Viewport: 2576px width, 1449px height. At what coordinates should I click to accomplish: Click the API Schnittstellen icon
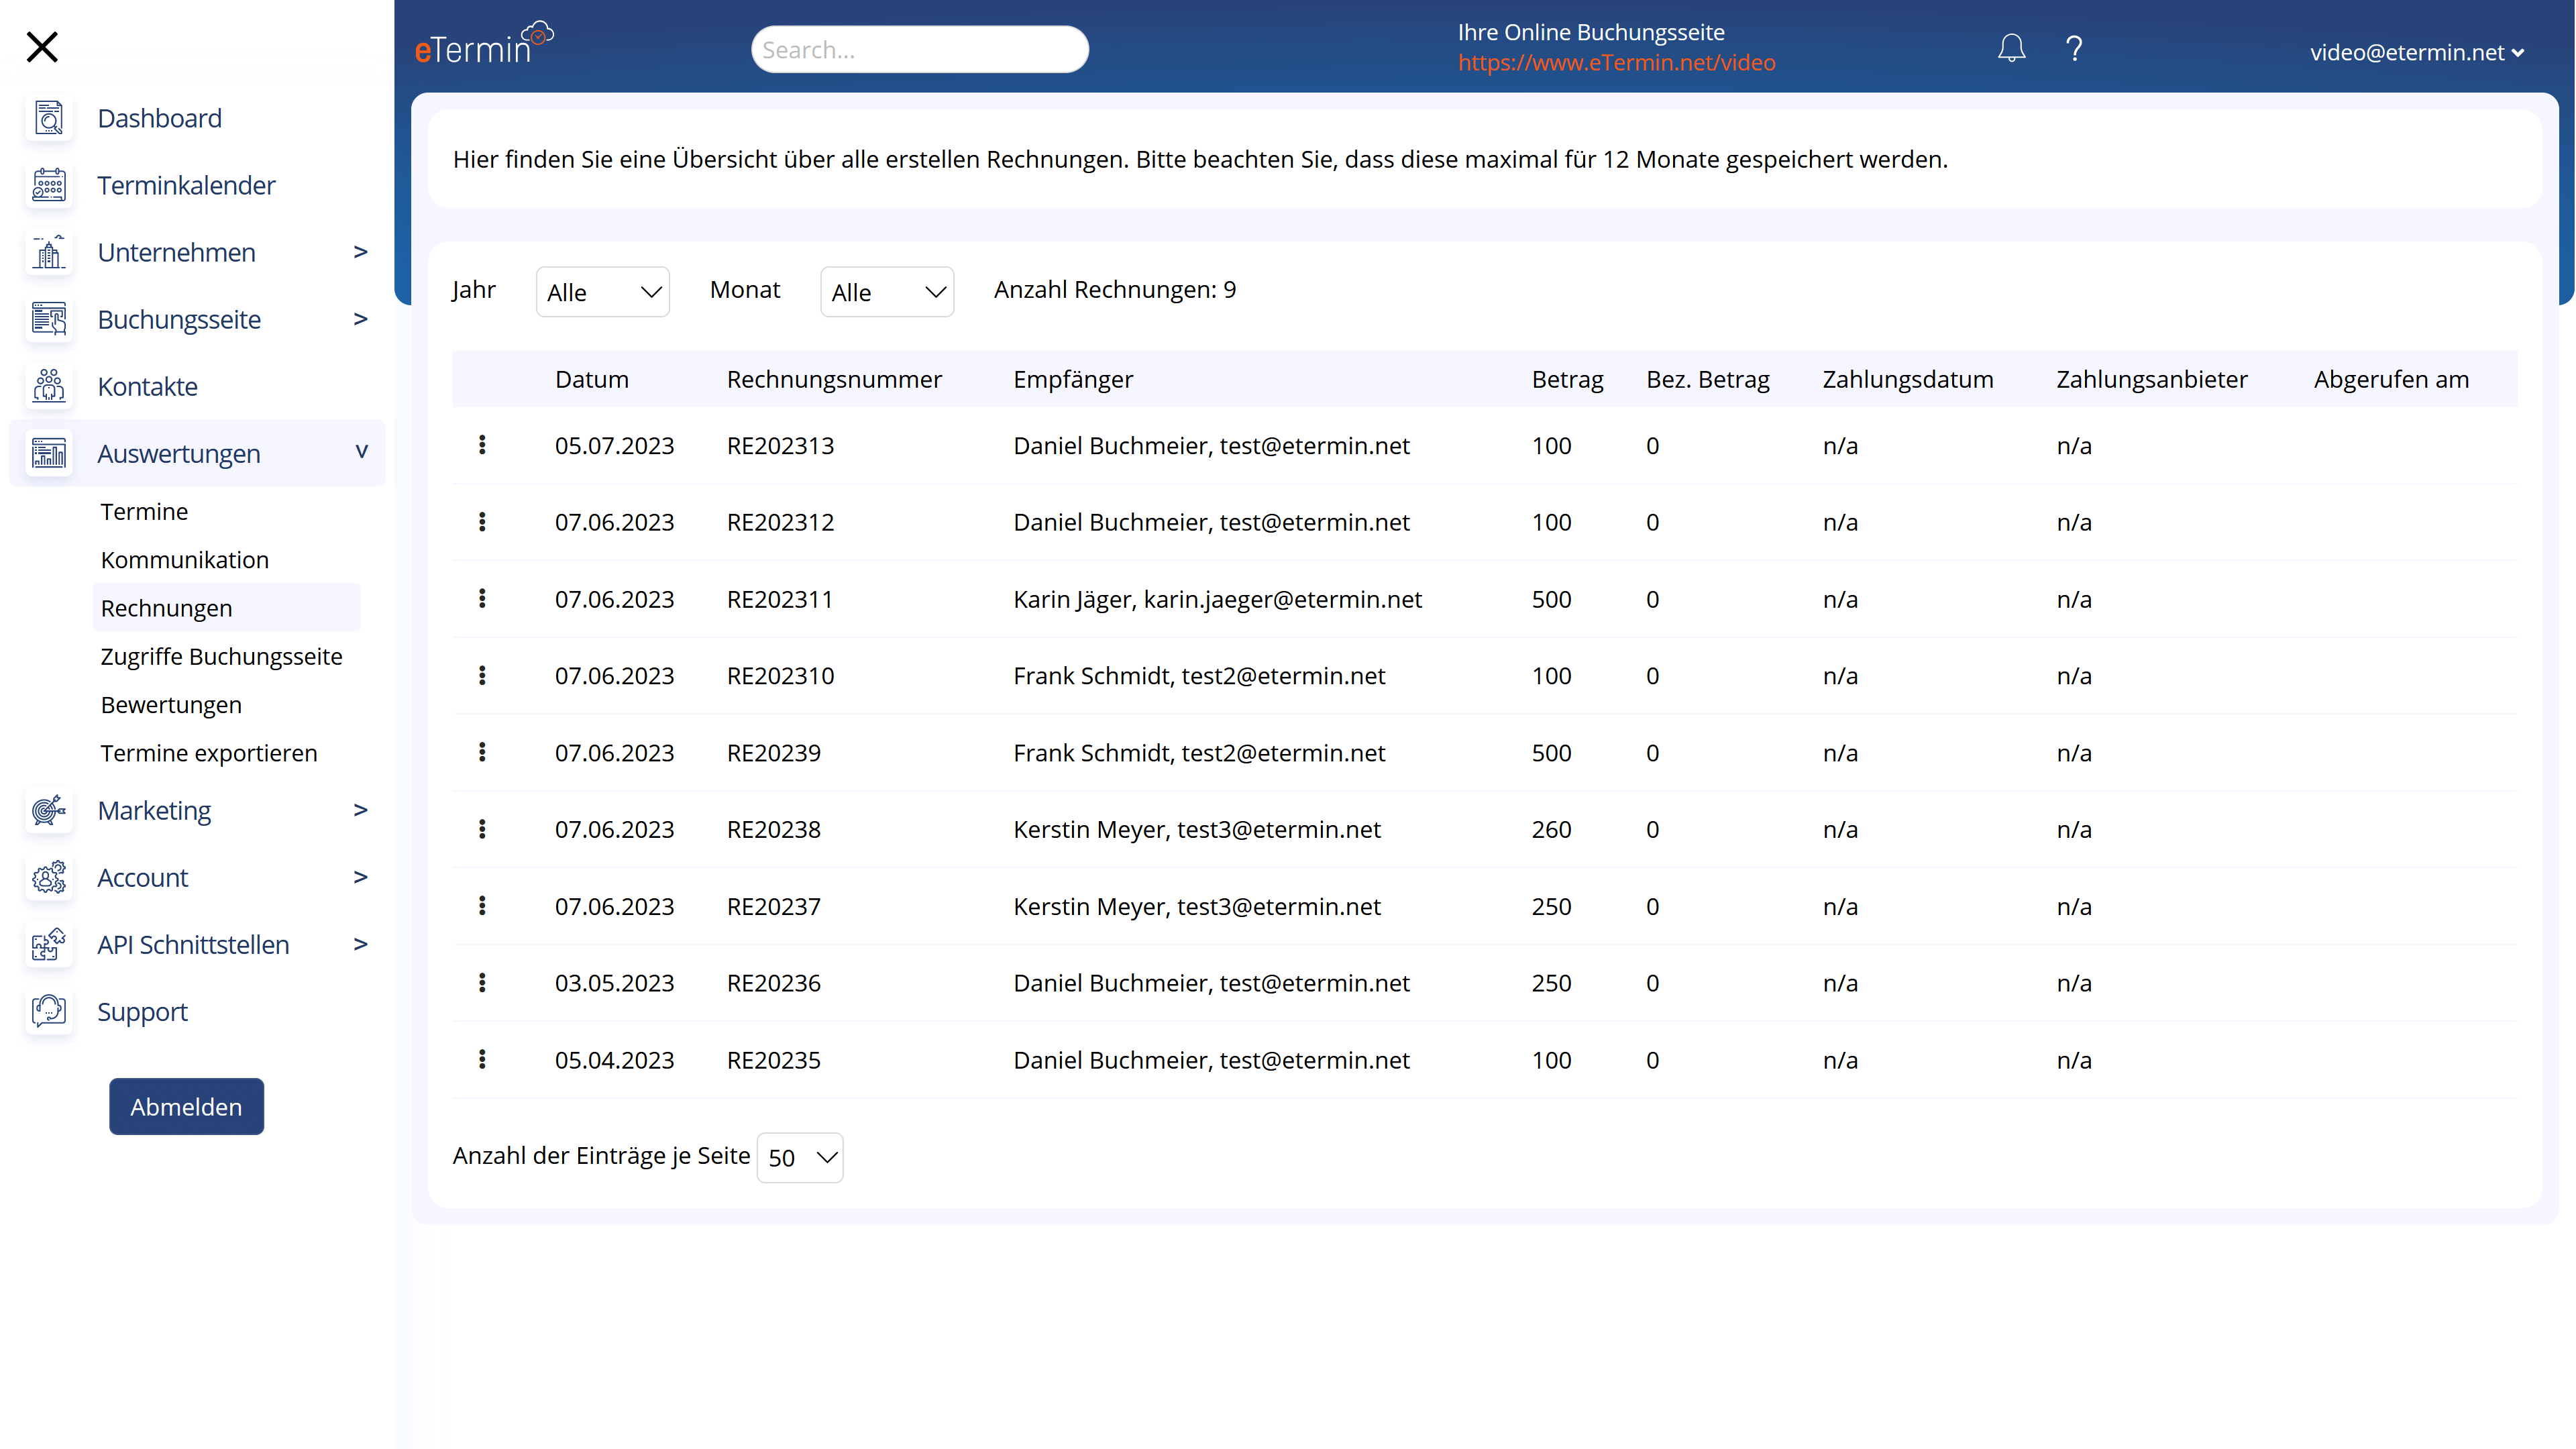(x=46, y=943)
